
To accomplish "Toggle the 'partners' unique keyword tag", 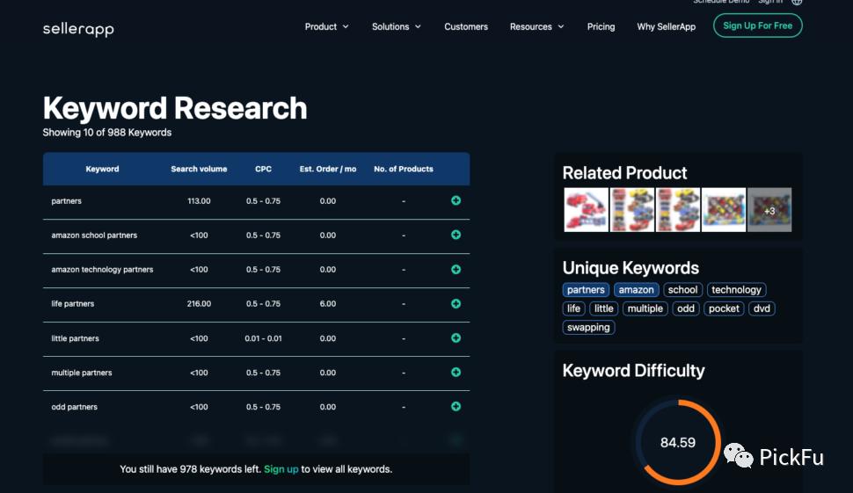I will 586,290.
